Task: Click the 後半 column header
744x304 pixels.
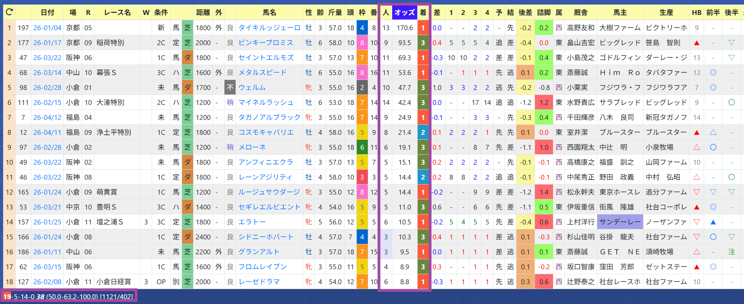Action: pos(731,13)
